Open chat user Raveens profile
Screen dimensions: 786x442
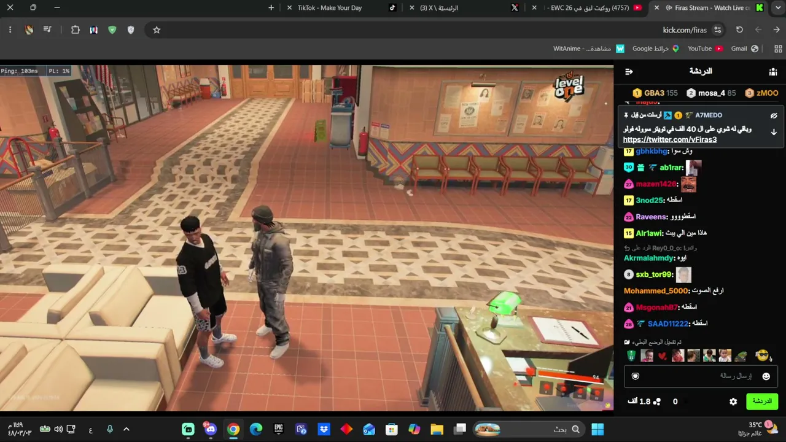pos(651,217)
